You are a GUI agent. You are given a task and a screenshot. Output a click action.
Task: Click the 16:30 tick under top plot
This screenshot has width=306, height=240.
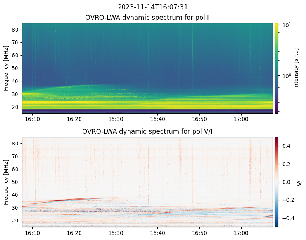(116, 119)
